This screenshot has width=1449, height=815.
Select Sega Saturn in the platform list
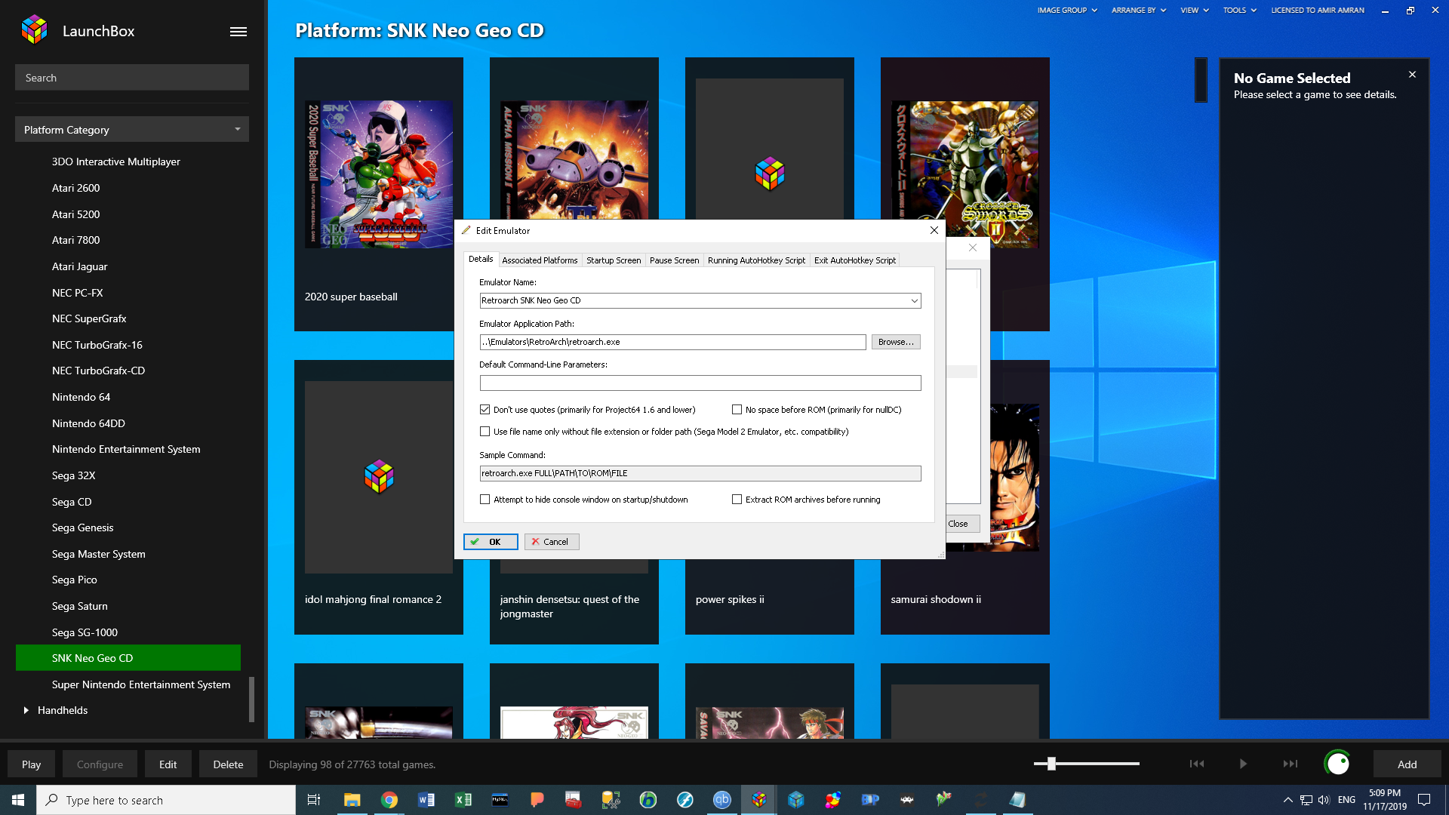tap(80, 606)
